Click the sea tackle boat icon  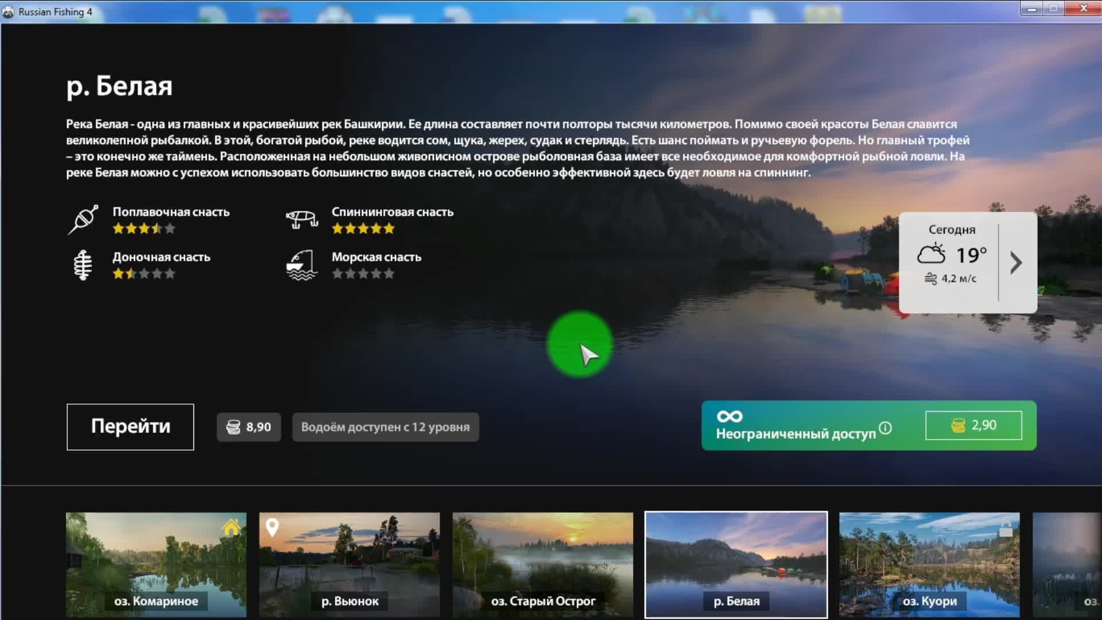pyautogui.click(x=302, y=265)
